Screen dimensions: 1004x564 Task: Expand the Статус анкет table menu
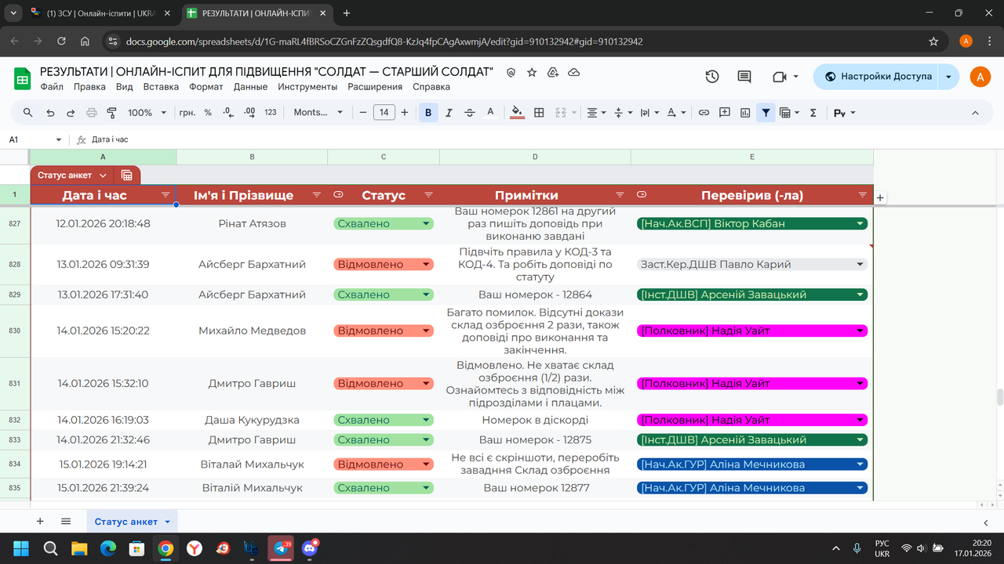pyautogui.click(x=102, y=175)
